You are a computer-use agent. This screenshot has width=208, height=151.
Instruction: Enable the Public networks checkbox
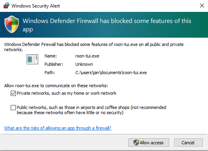(x=13, y=107)
